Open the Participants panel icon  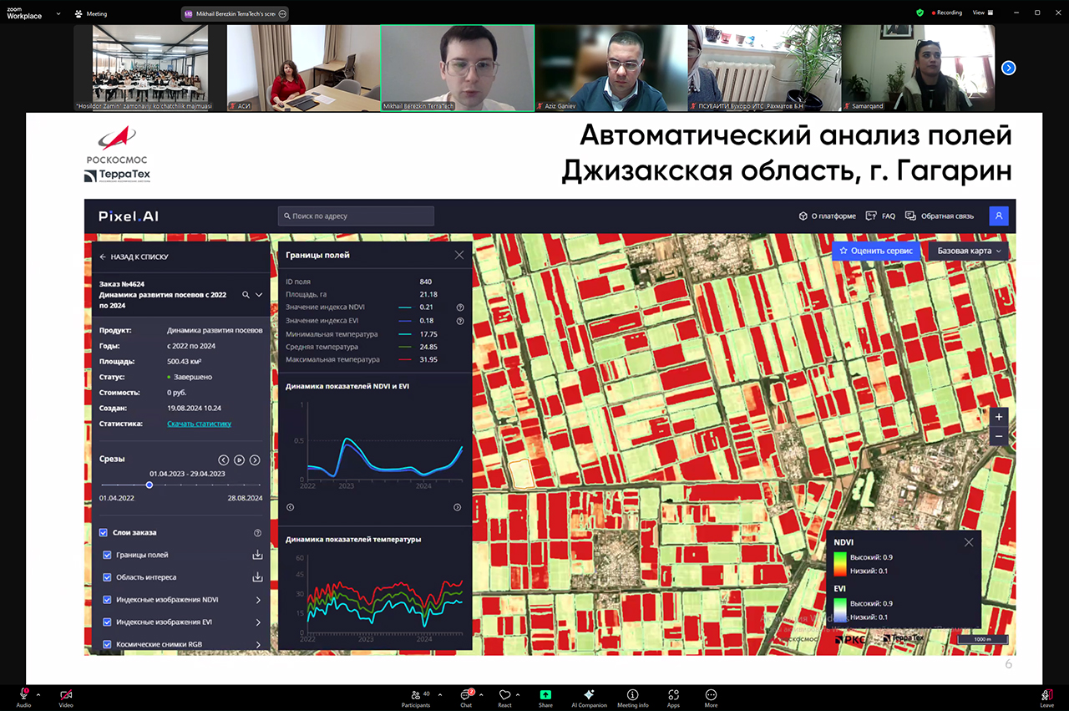pos(415,694)
